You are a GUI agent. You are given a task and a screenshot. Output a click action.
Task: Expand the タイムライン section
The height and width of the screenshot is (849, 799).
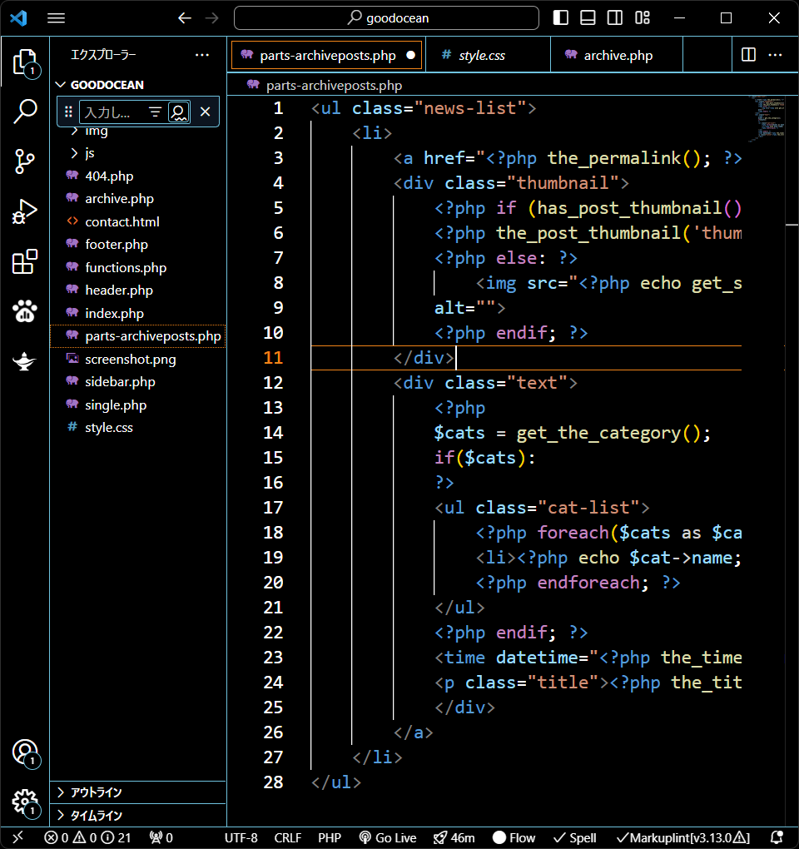(138, 815)
